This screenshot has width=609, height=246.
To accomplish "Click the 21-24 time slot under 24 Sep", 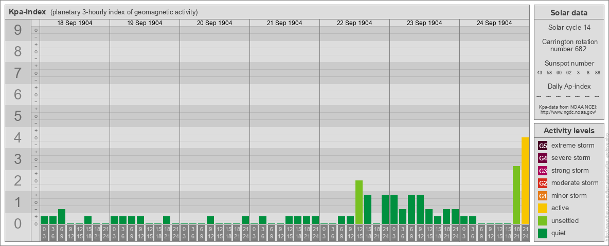I will click(525, 232).
